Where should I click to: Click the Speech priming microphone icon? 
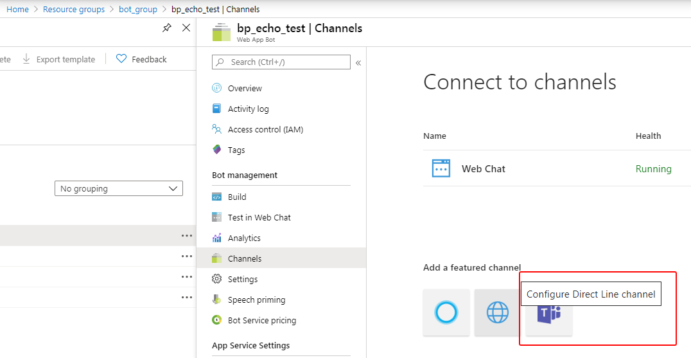coord(216,300)
